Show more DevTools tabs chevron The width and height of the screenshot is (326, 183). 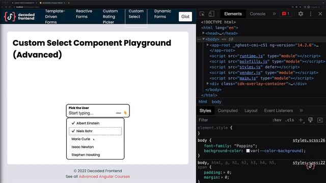(274, 14)
